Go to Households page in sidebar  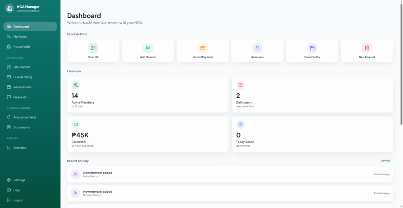21,47
